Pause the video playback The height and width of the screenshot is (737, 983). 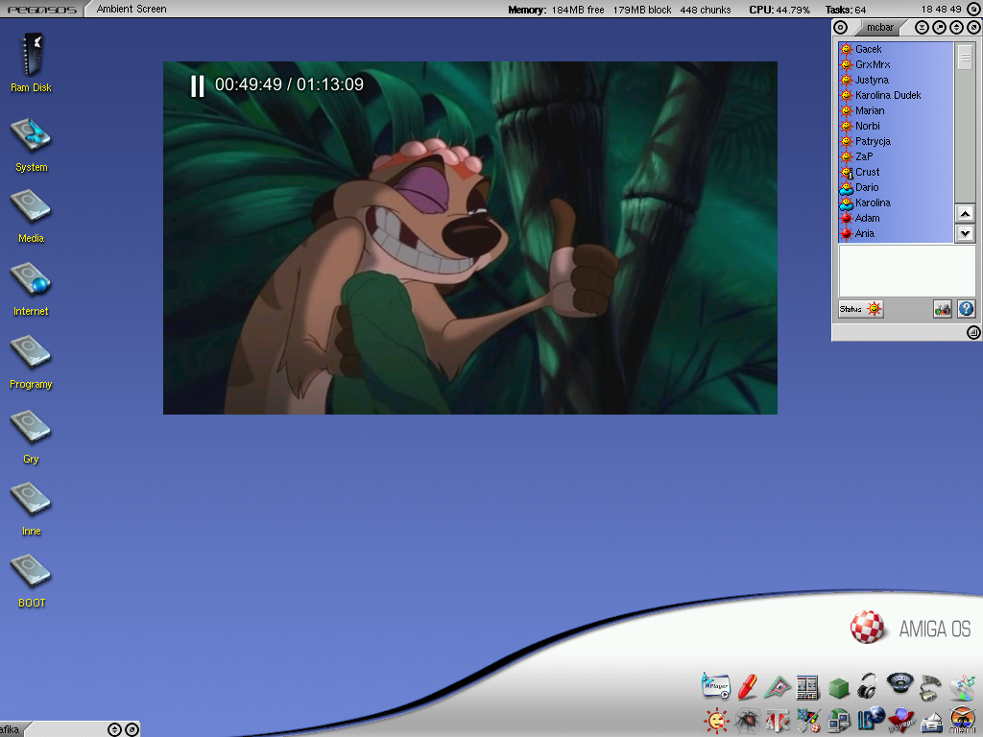[x=198, y=85]
